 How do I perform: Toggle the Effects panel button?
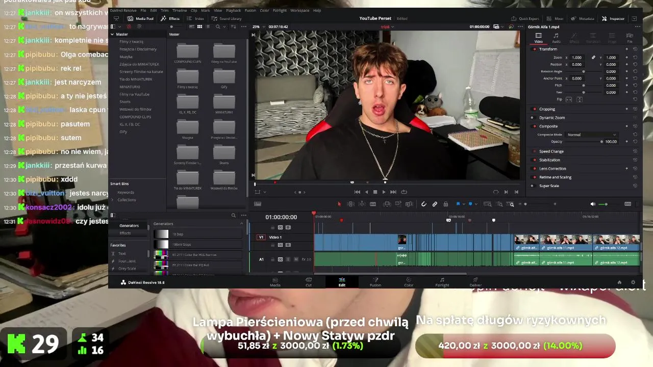[170, 18]
